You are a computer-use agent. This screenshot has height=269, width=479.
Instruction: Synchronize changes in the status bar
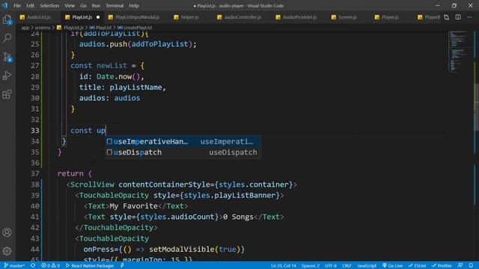coord(33,266)
